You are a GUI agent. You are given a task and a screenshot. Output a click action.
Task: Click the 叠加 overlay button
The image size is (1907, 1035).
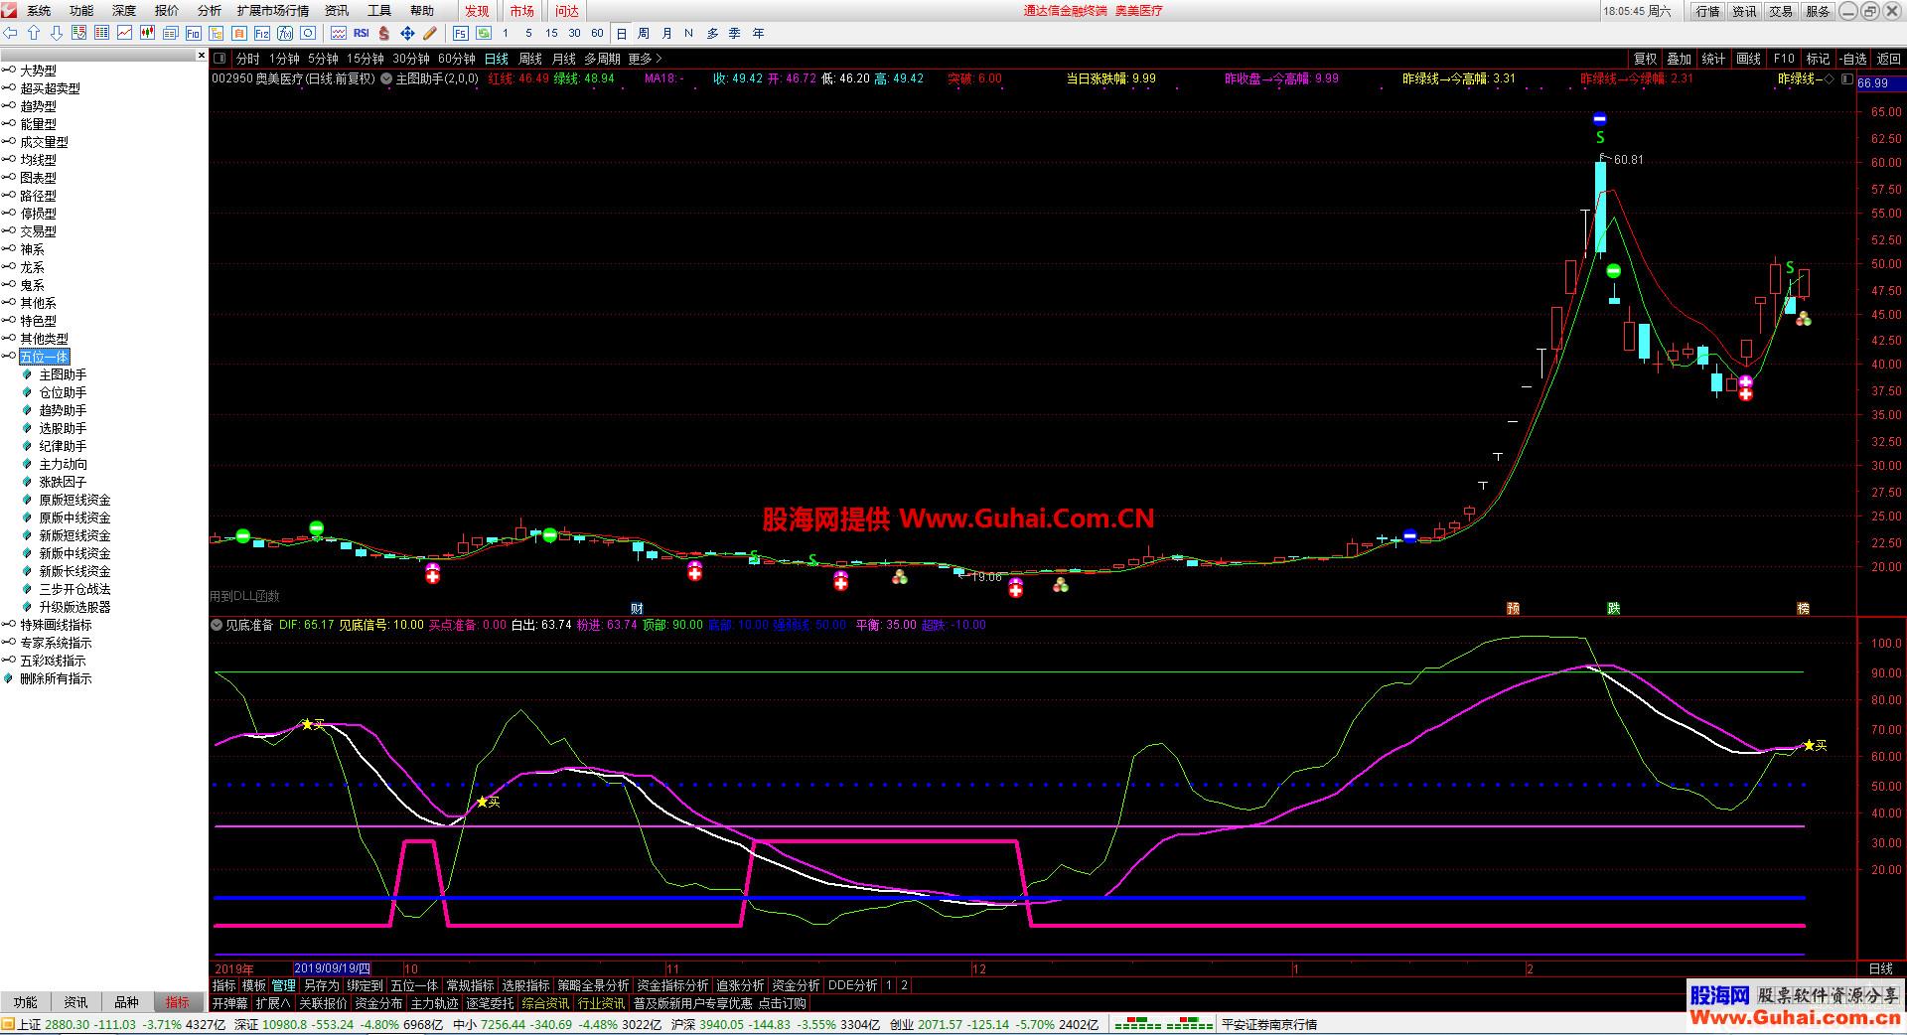pos(1679,59)
